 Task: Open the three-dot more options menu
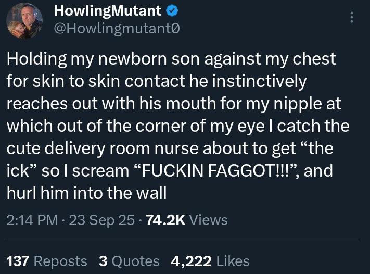(x=352, y=18)
